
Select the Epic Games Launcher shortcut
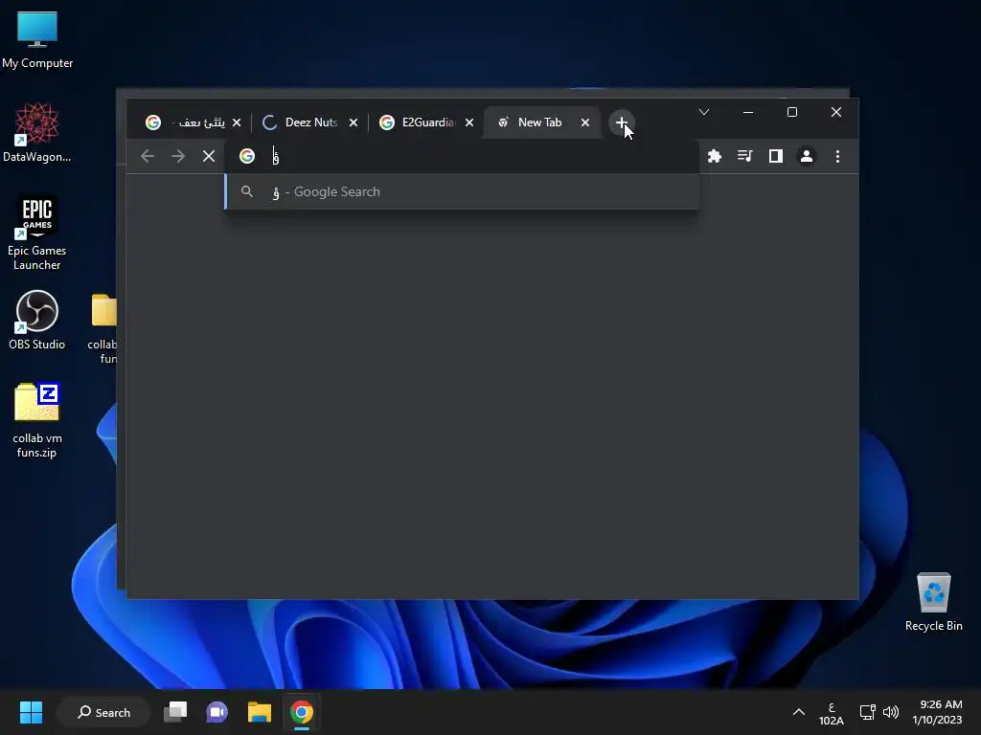click(37, 234)
